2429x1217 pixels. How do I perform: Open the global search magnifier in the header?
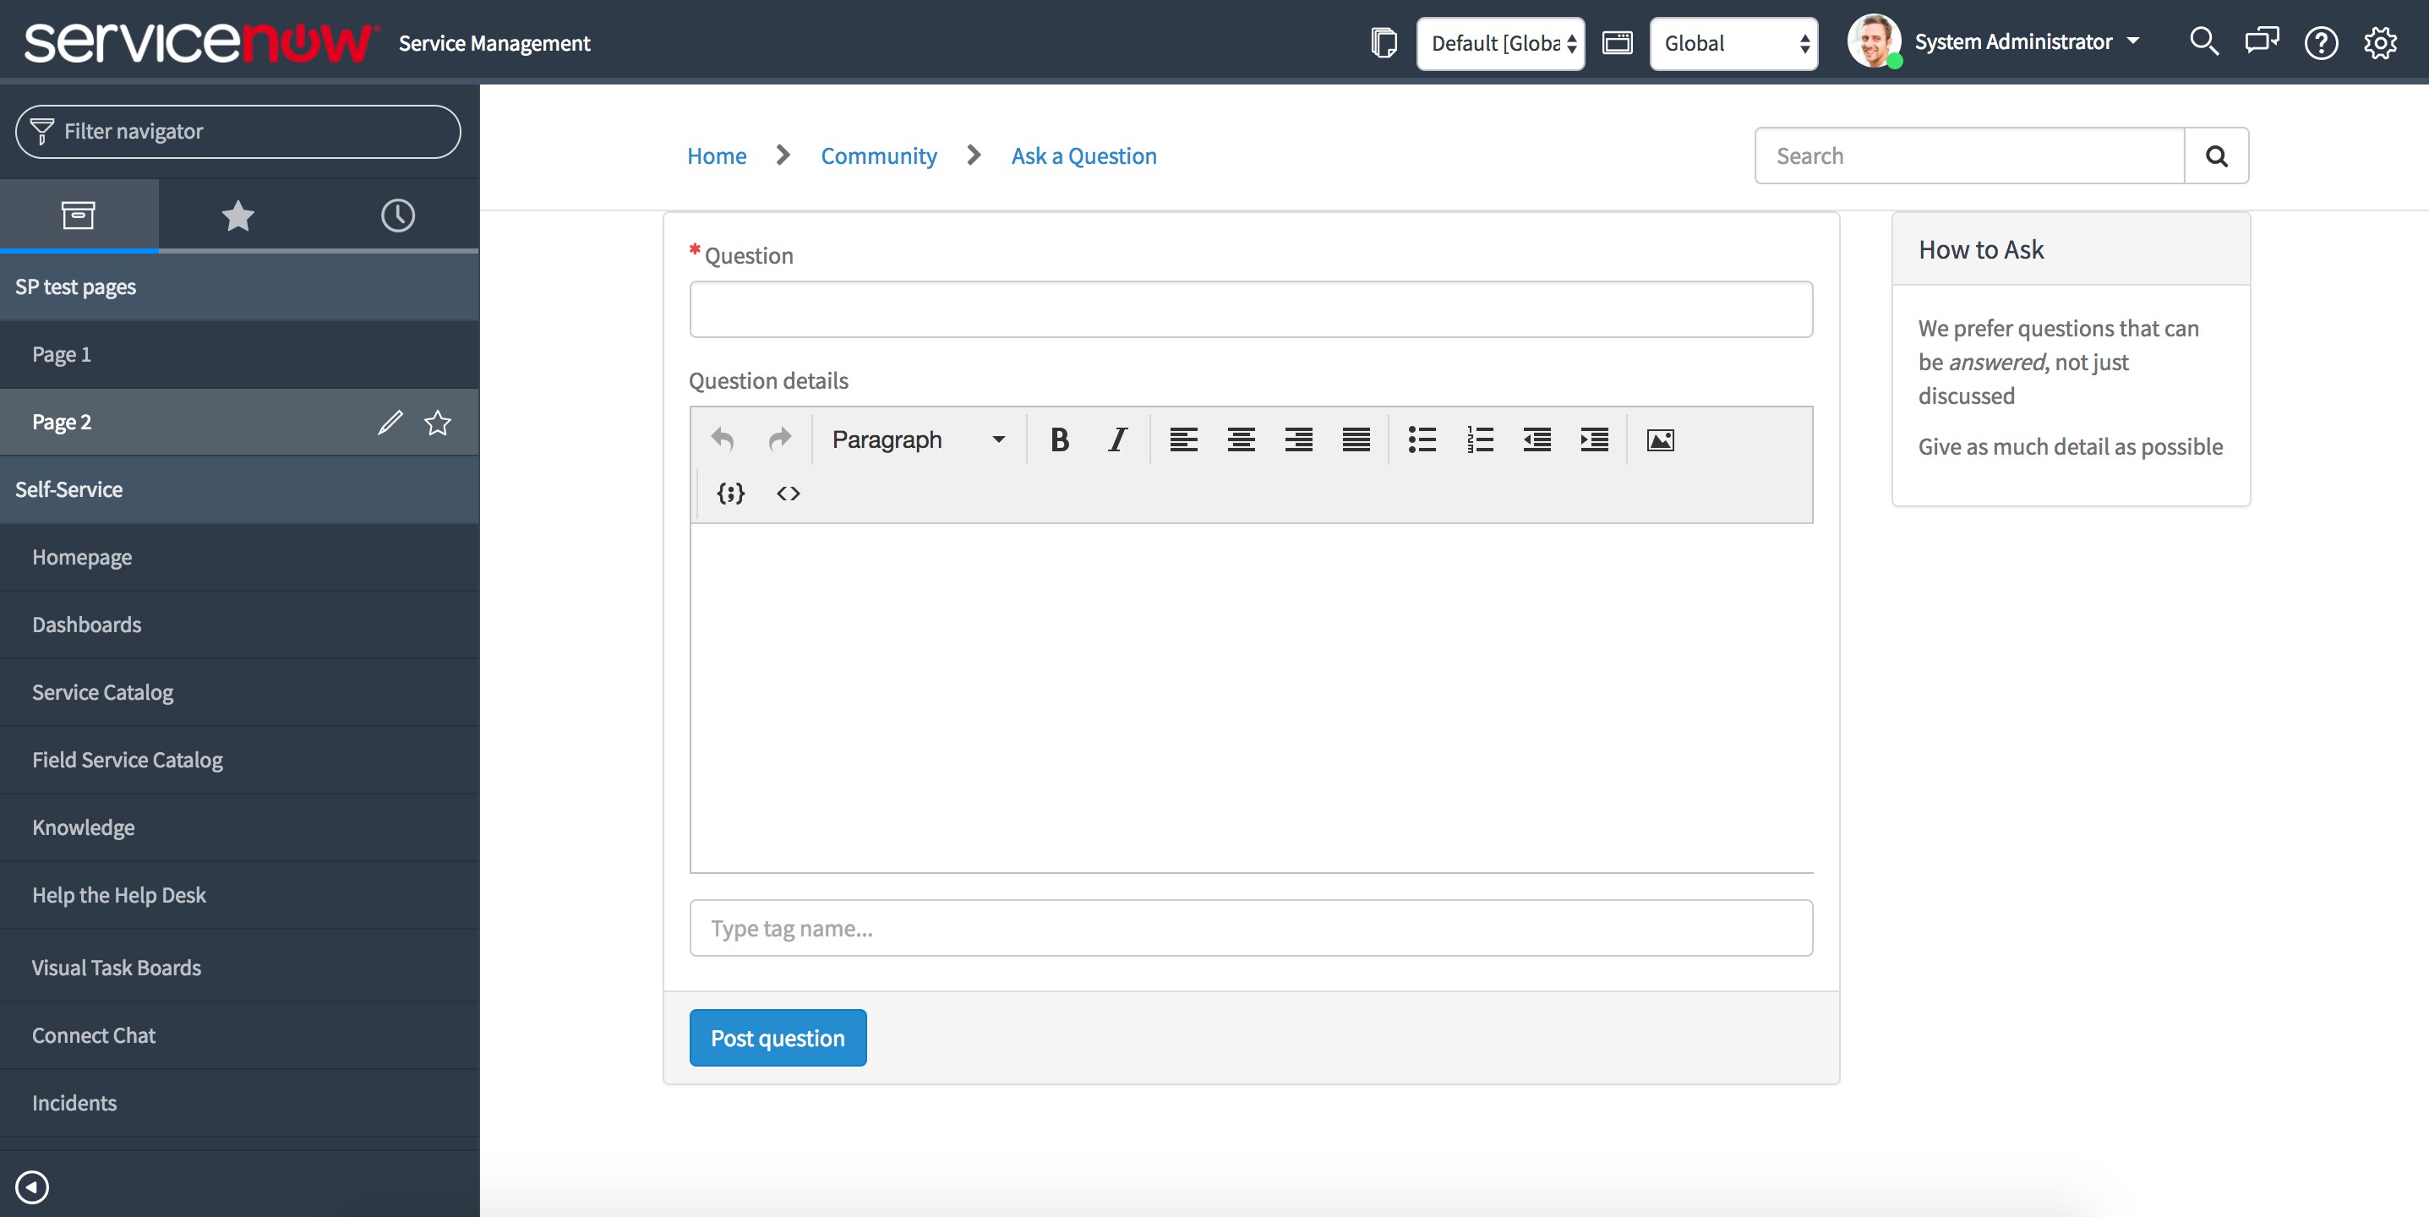(2203, 41)
